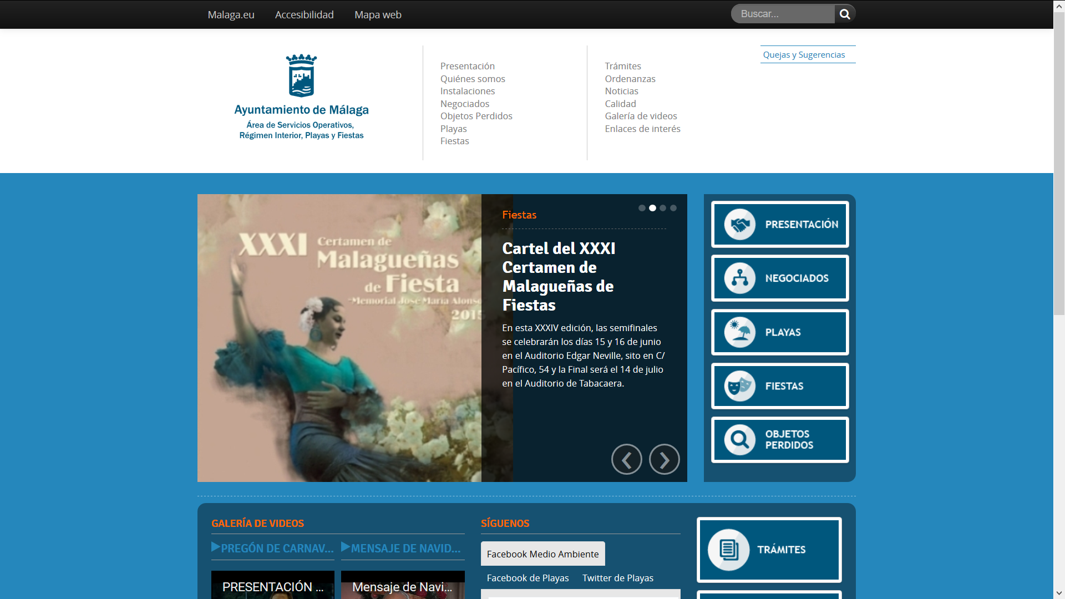1065x599 pixels.
Task: Open Accesibilidad in the top bar
Action: [305, 14]
